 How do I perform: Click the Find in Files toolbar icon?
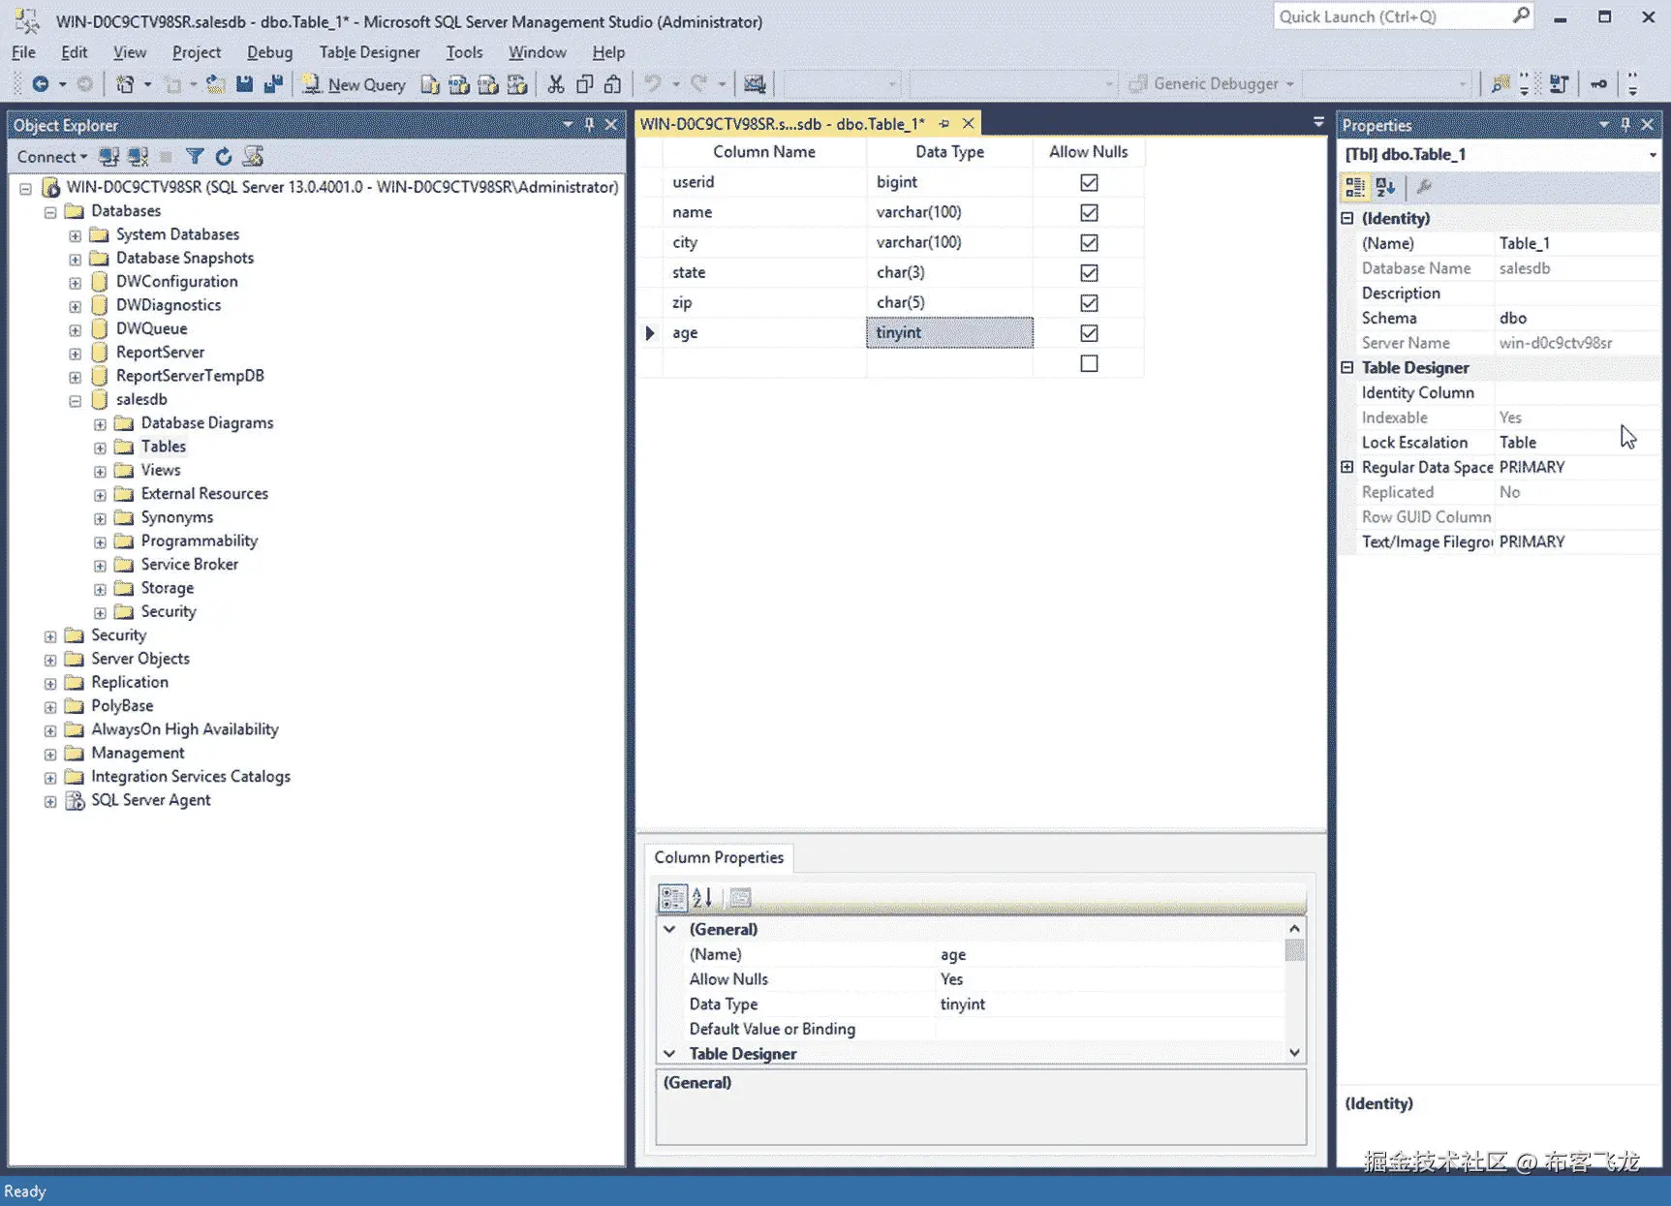click(1500, 84)
